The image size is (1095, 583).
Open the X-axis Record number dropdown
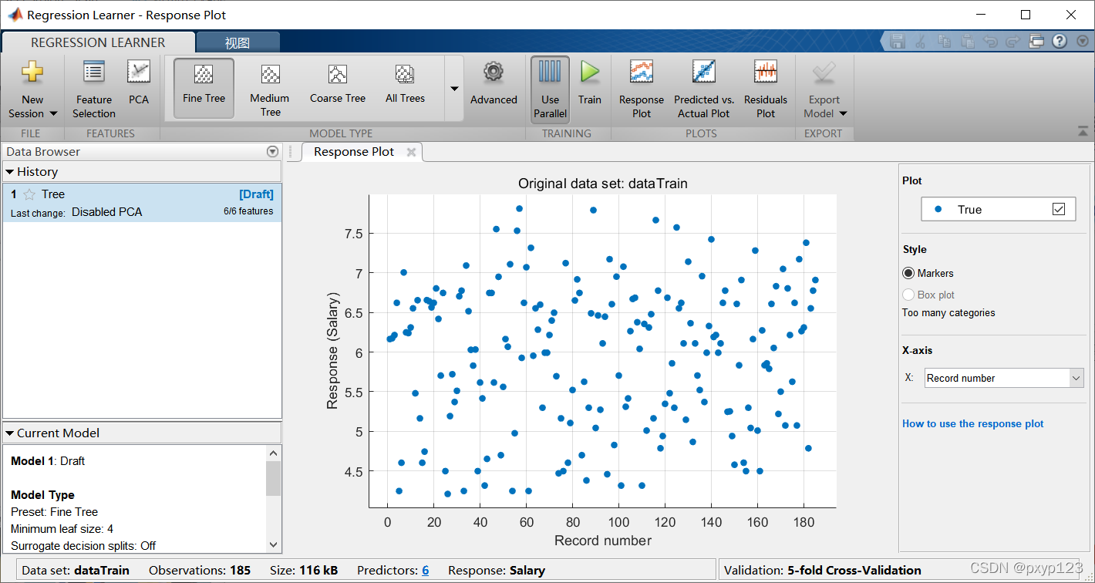(1005, 378)
